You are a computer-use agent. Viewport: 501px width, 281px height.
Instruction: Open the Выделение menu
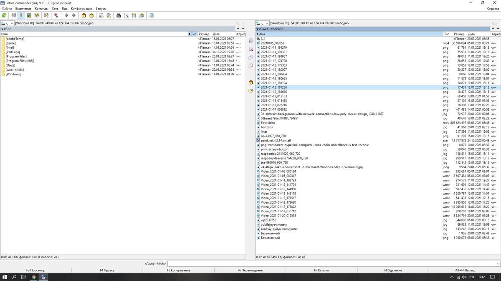23,8
